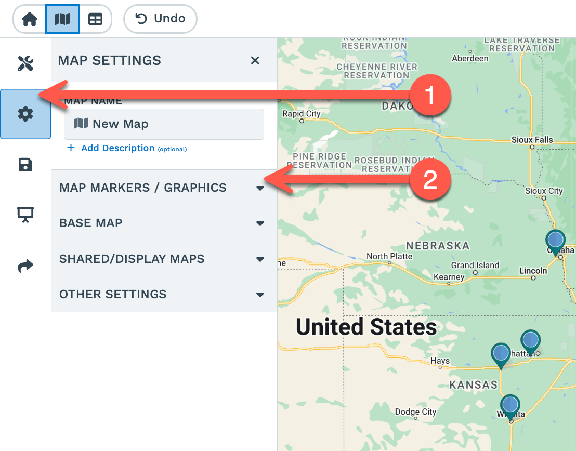Click the Rapid City label
Image resolution: width=576 pixels, height=451 pixels.
coord(301,114)
